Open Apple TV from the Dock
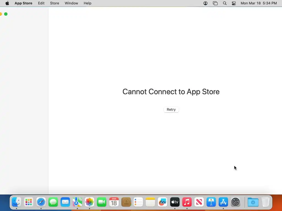 point(175,202)
